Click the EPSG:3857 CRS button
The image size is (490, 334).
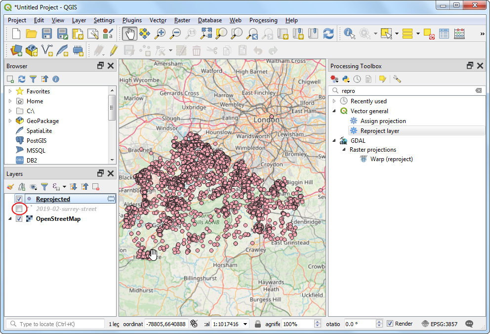[440, 324]
